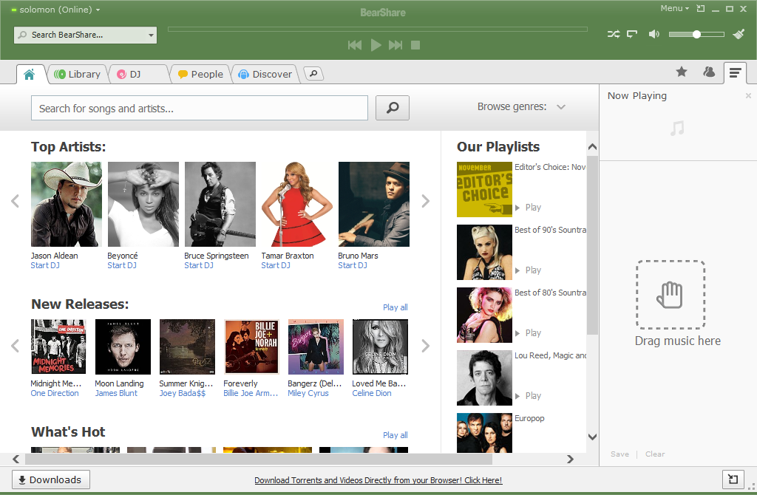The image size is (757, 495).
Task: Play the Best of 90's Soundtracks playlist
Action: [528, 270]
